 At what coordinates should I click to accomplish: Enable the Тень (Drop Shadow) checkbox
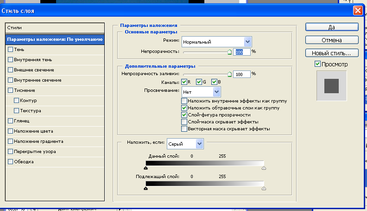pyautogui.click(x=10, y=50)
